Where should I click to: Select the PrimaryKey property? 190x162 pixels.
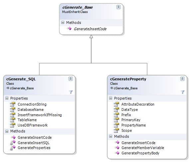pyautogui.click(x=131, y=120)
